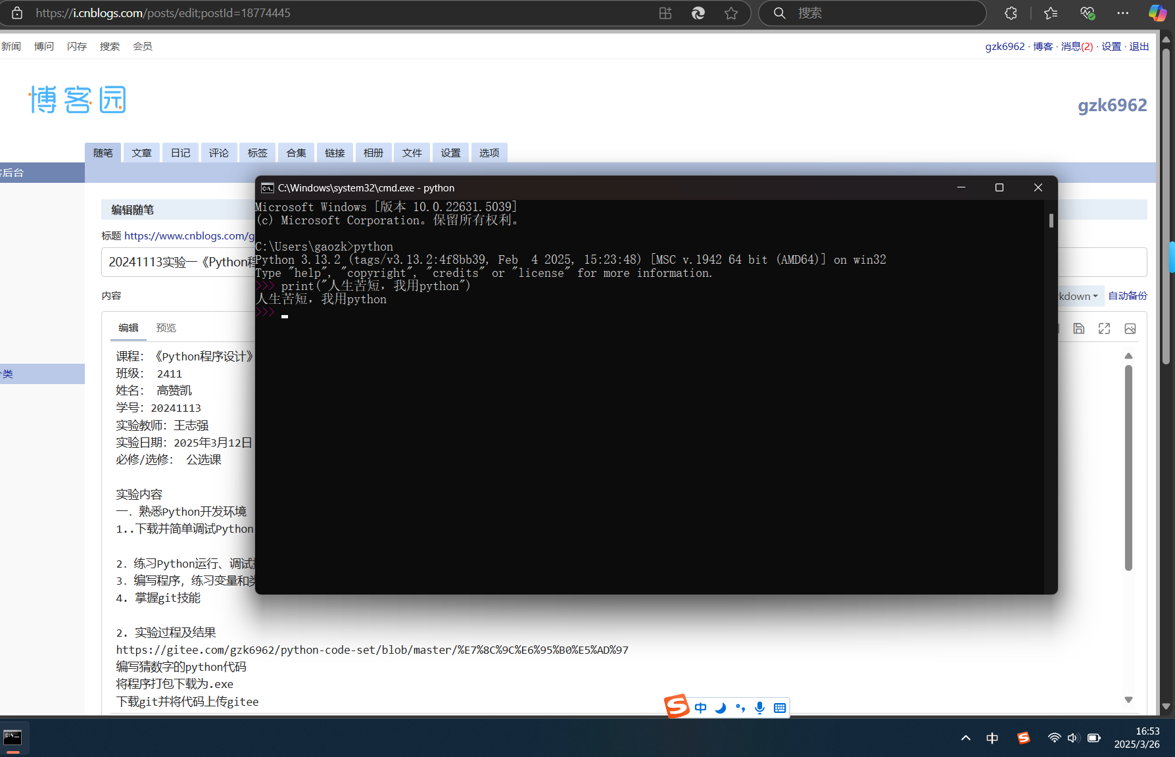Toggle fullscreen editor with expand icon

coord(1105,329)
